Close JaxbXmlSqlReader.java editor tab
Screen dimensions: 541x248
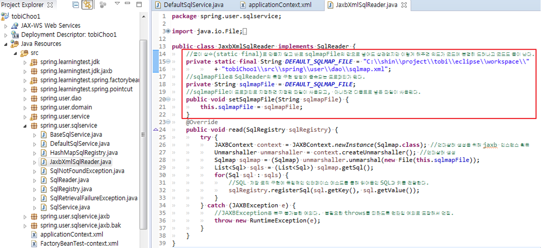404,5
